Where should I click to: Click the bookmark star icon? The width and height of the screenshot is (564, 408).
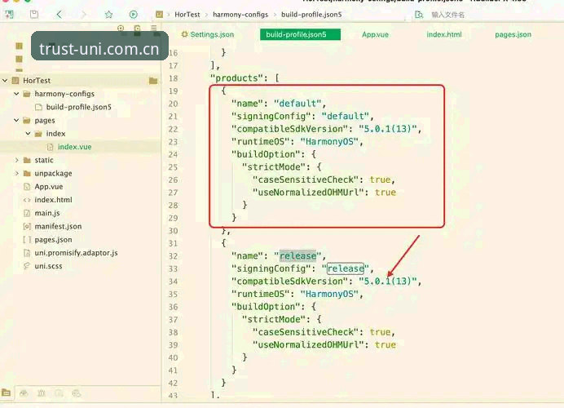(x=108, y=15)
